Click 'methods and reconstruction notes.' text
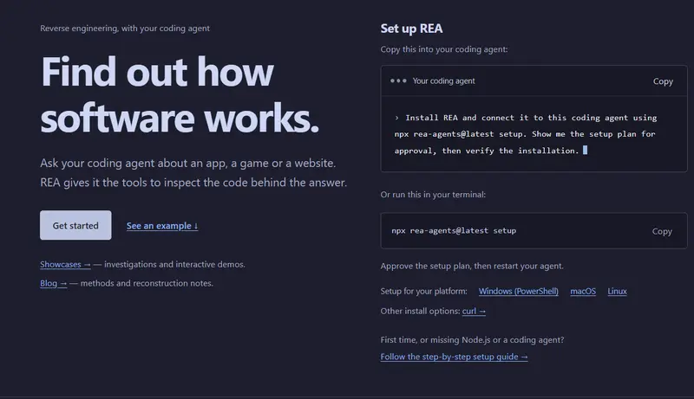The height and width of the screenshot is (399, 694). pyautogui.click(x=147, y=283)
